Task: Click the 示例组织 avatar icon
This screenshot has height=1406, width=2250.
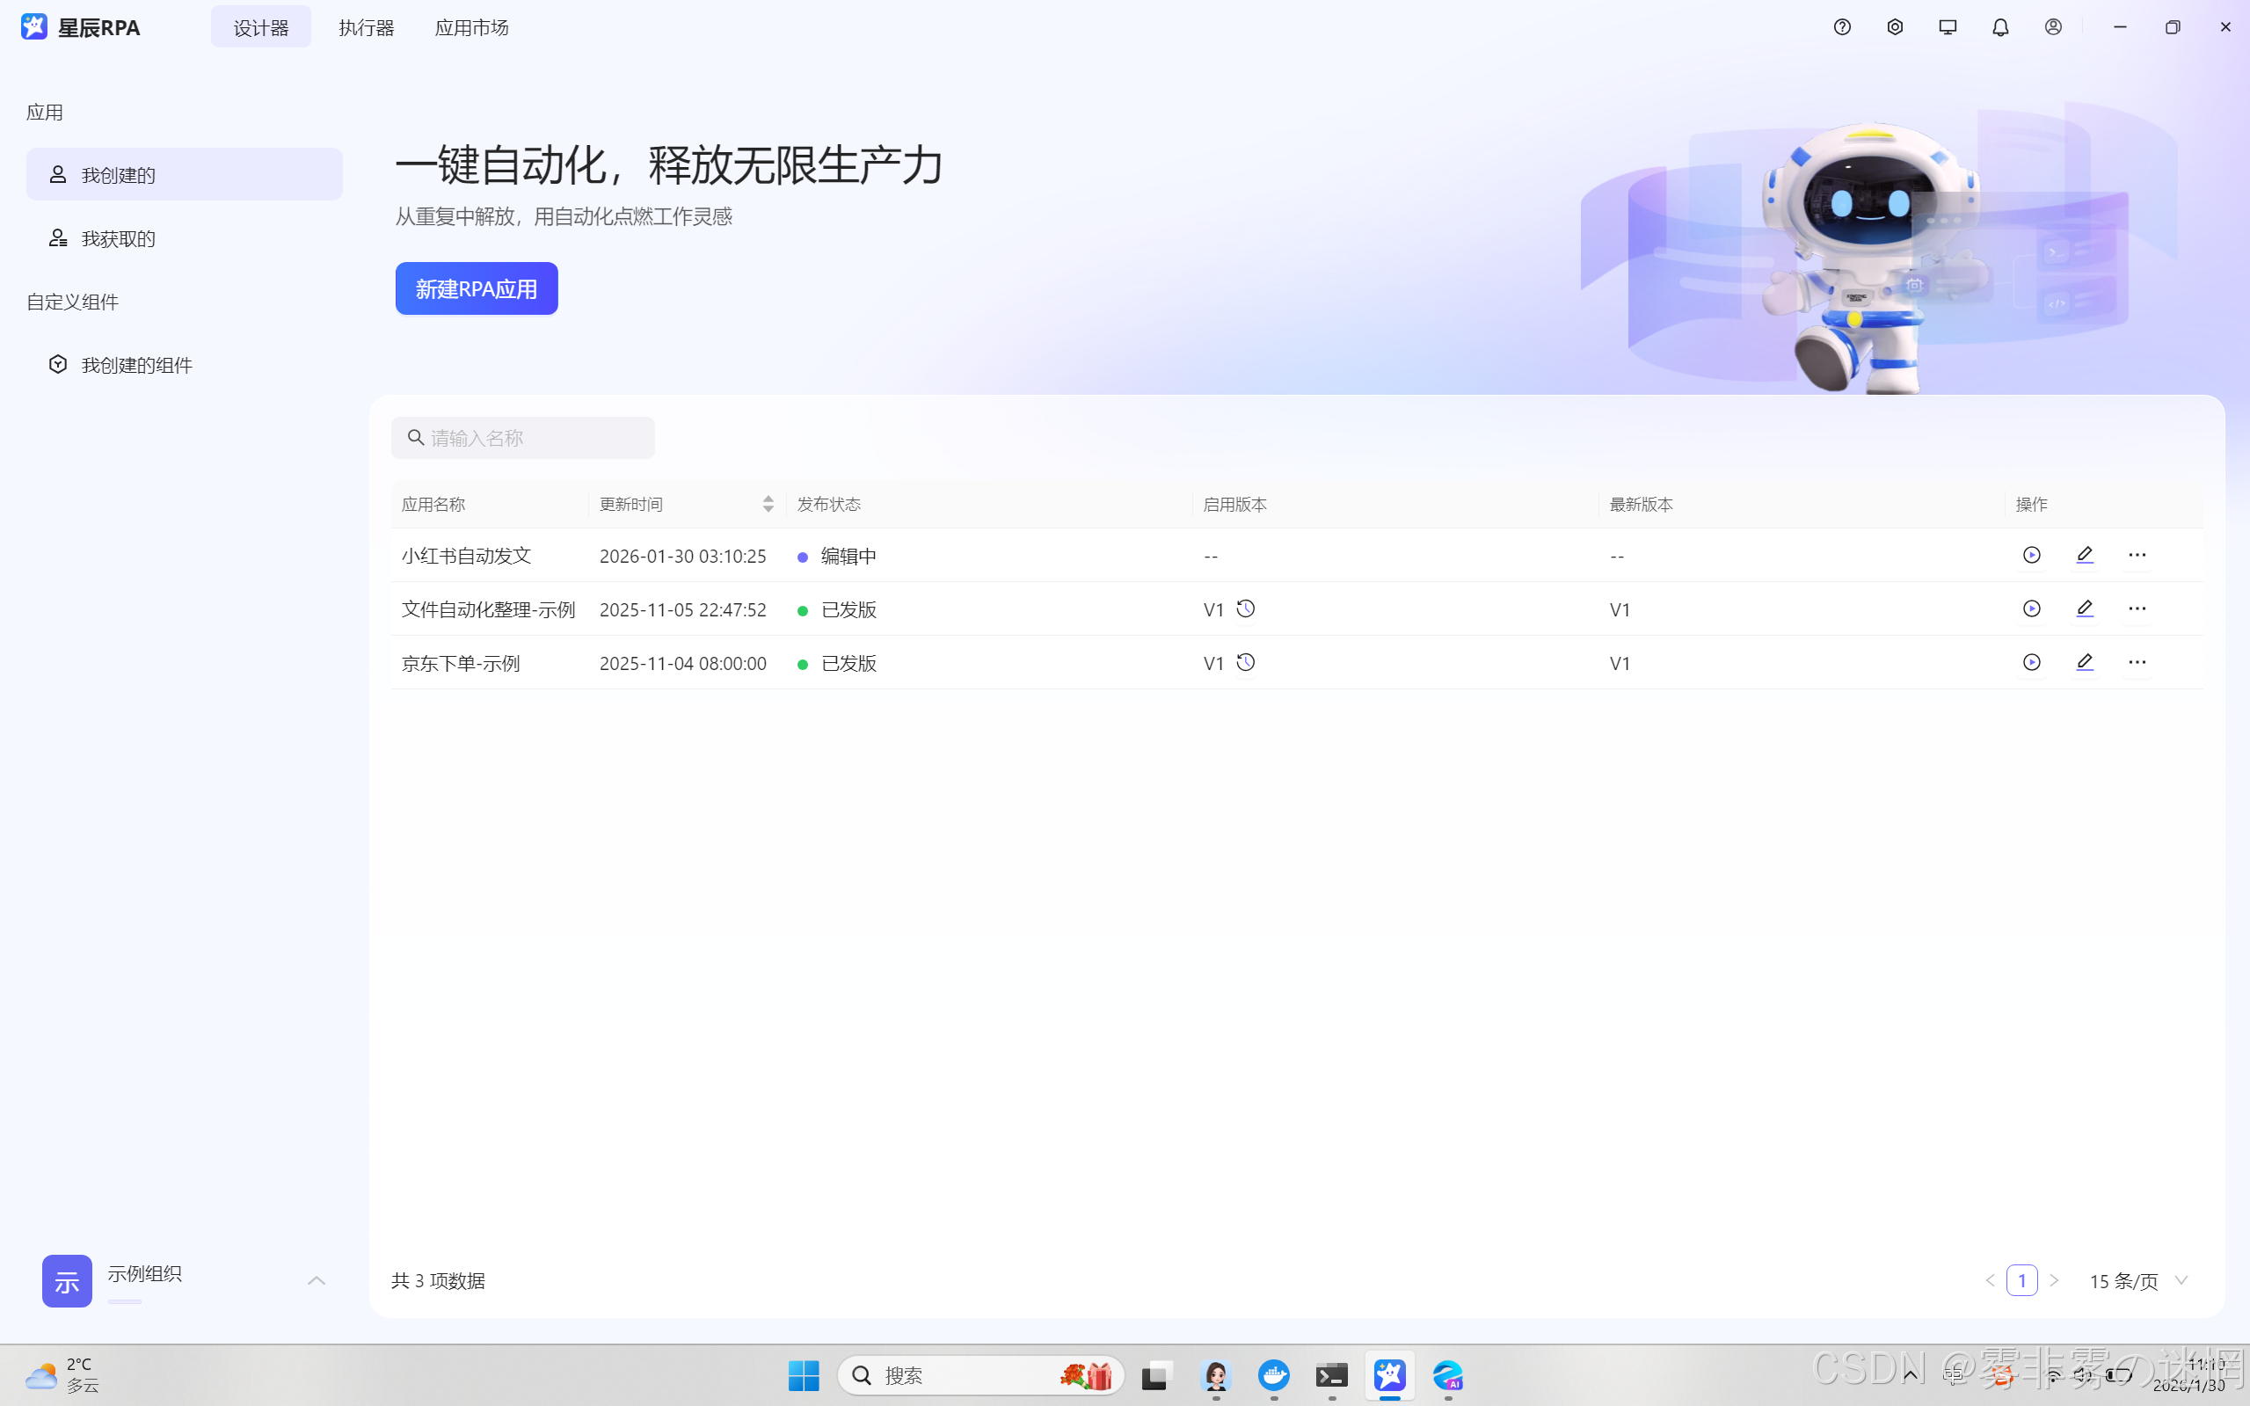Action: click(67, 1281)
